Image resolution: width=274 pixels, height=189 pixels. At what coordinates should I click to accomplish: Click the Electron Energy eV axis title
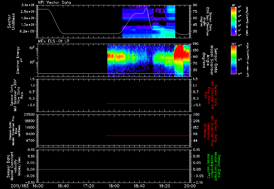pyautogui.click(x=19, y=60)
